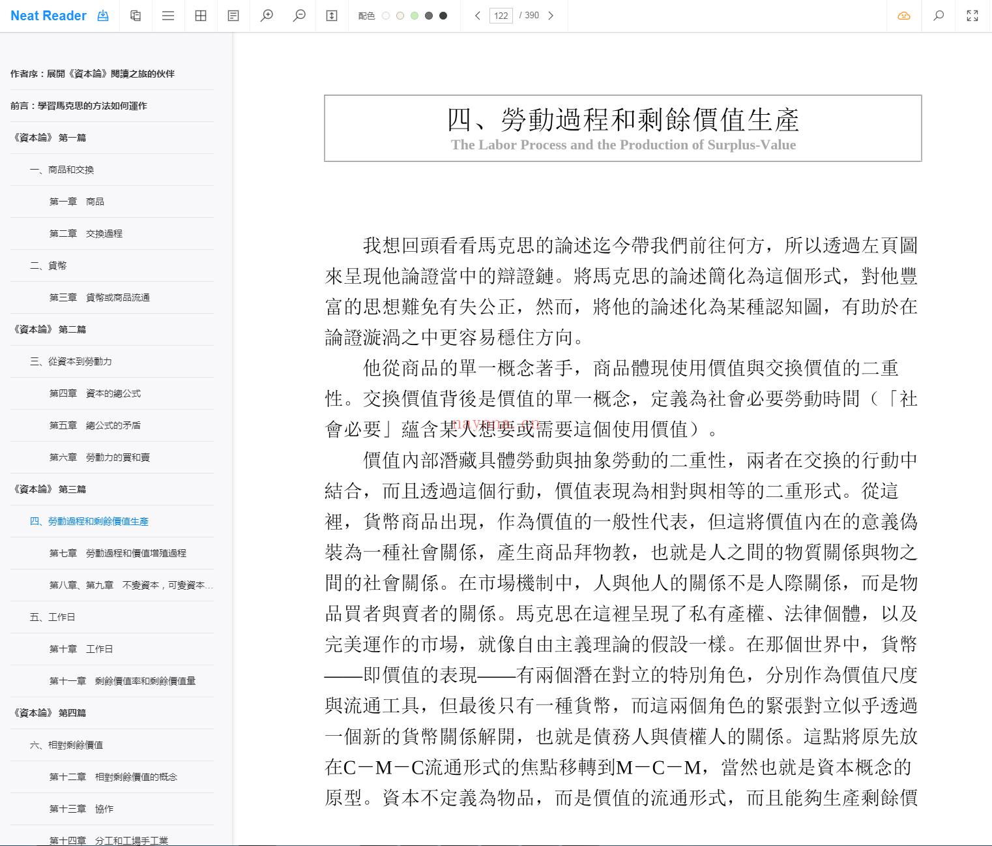
Task: Open 《資本論》第二篇 in contents
Action: [48, 329]
